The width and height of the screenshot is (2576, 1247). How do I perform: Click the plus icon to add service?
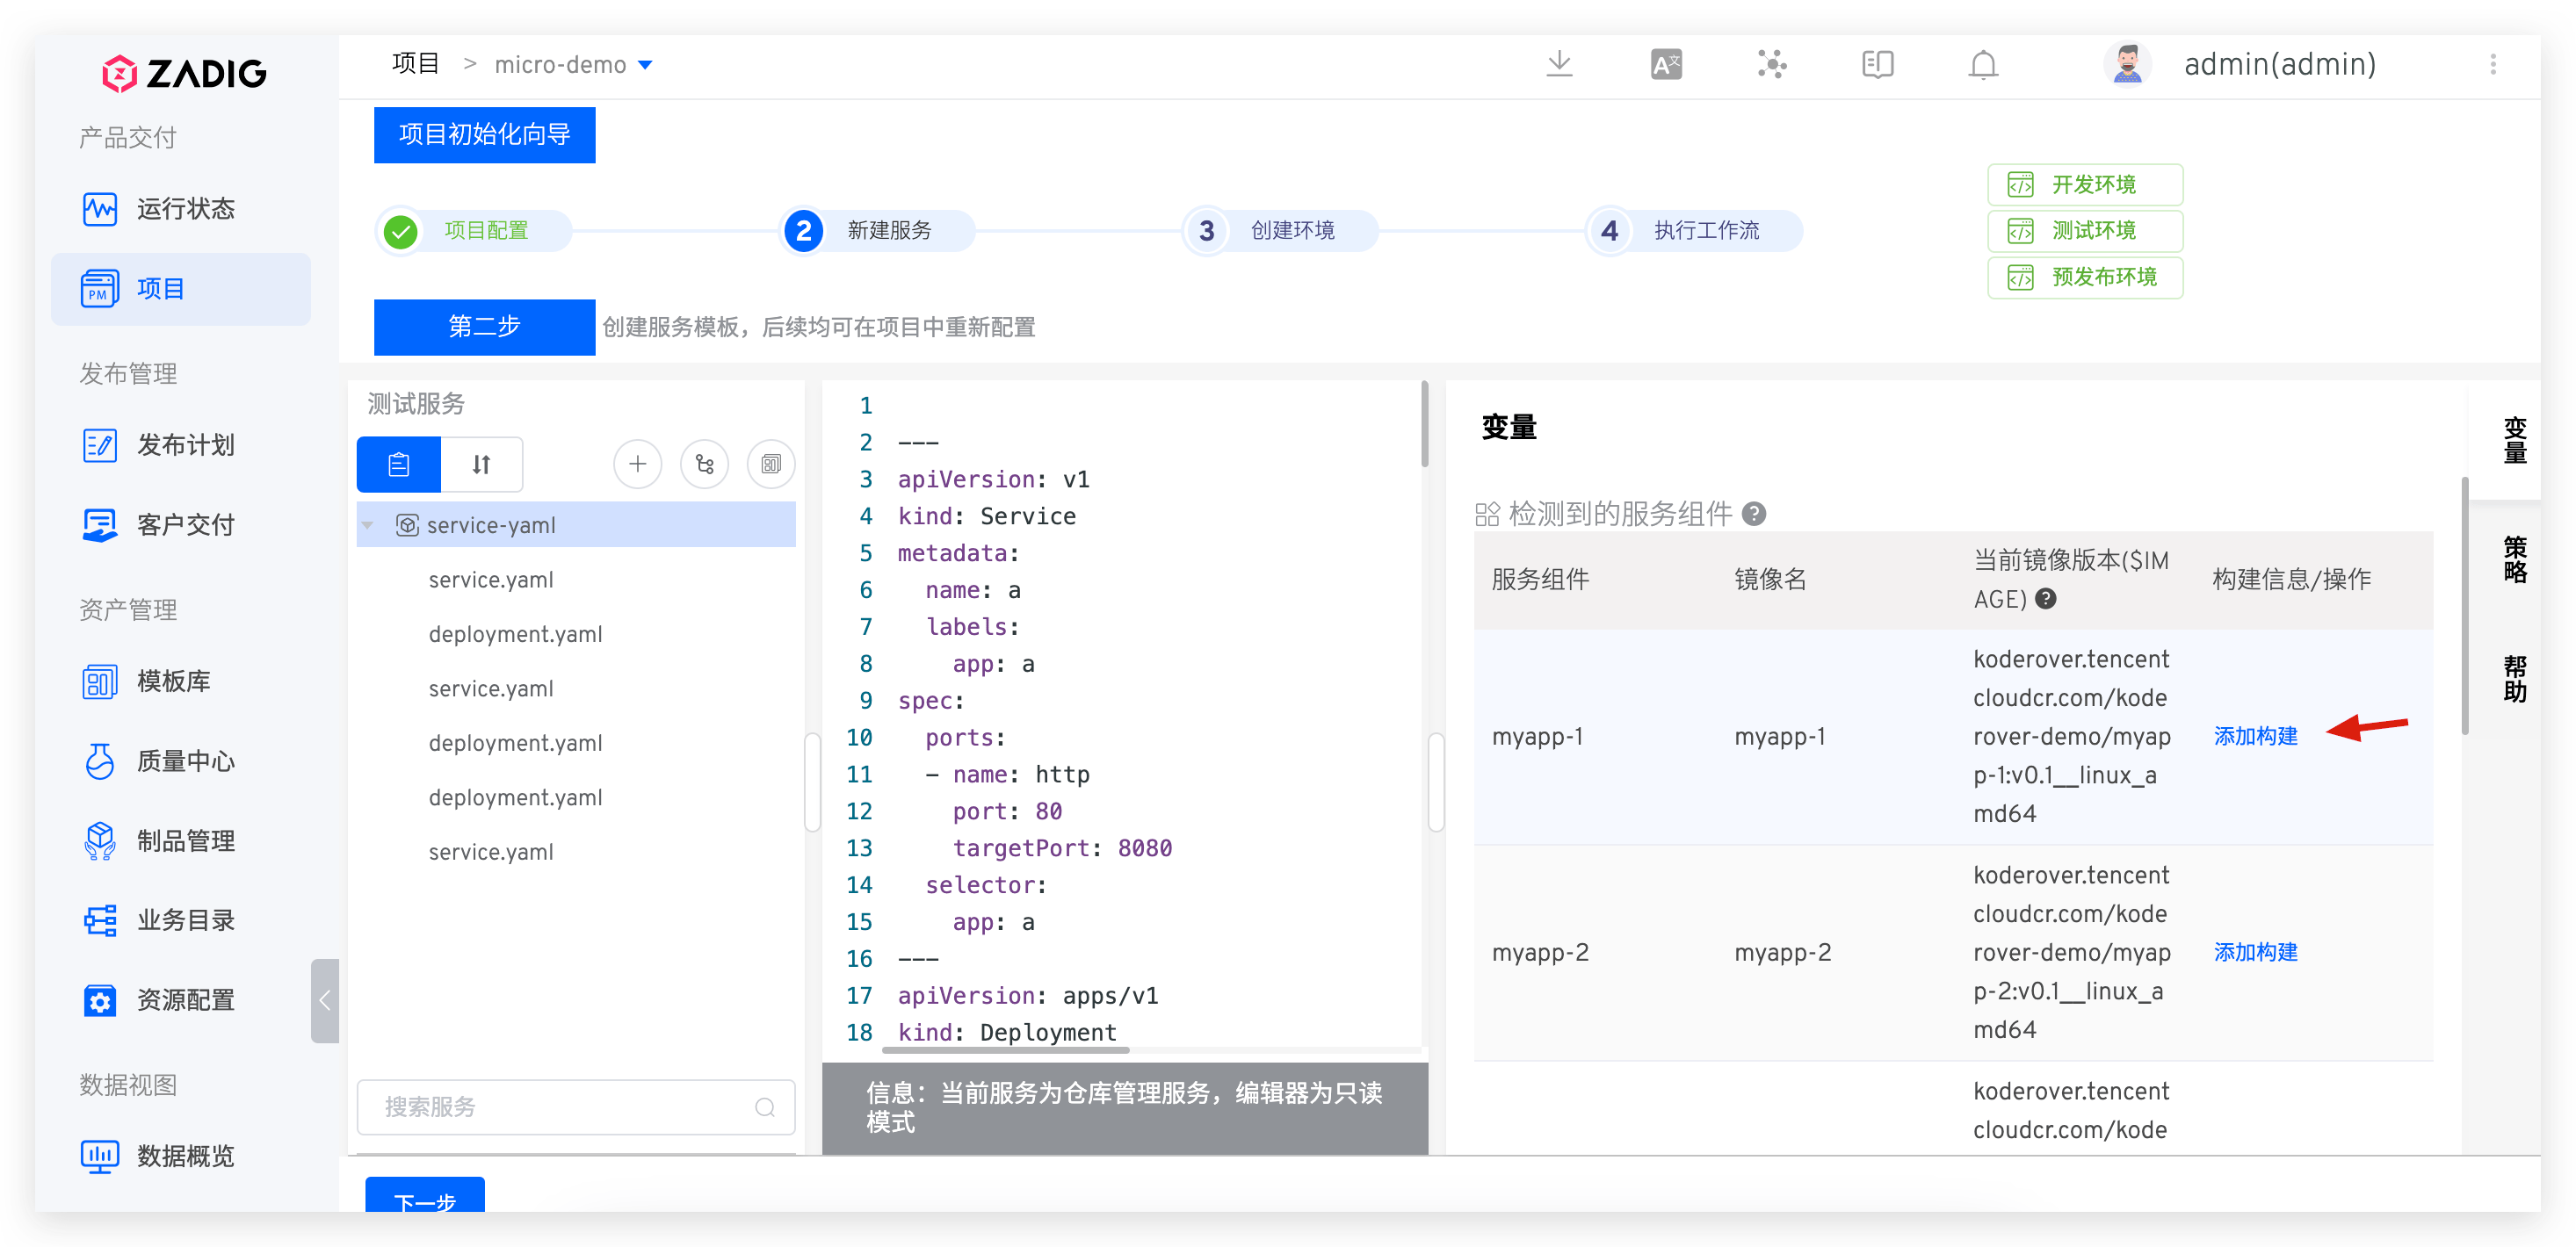click(637, 464)
